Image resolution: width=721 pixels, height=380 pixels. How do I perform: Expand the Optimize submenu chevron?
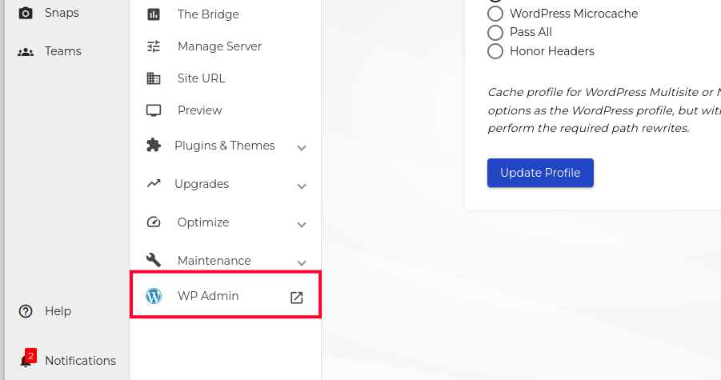tap(302, 224)
